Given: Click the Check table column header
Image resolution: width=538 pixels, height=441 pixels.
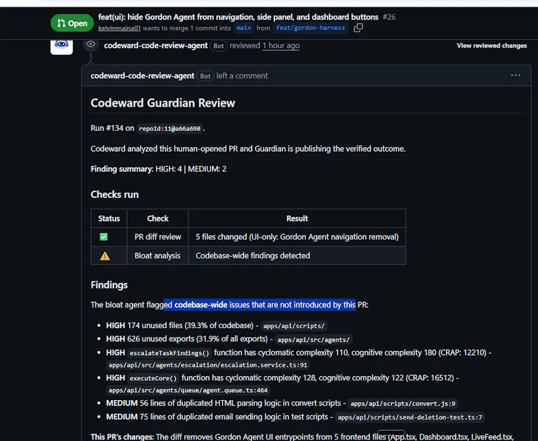Looking at the screenshot, I should coord(157,218).
